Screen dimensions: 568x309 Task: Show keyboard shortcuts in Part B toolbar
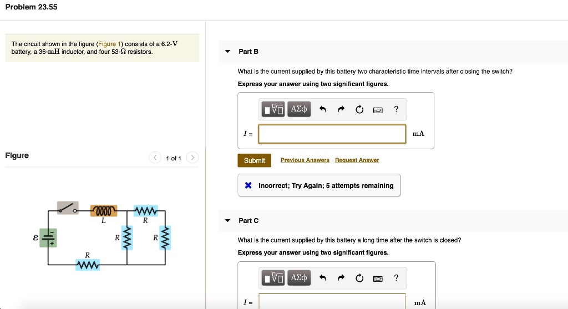378,110
